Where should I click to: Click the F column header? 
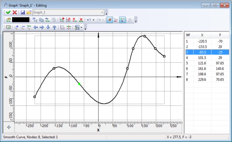[x=220, y=35]
